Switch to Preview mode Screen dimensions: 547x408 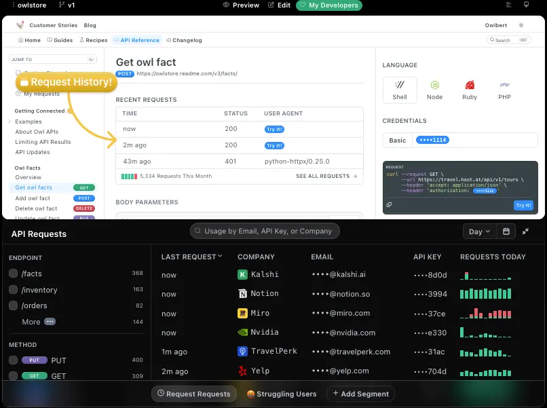pyautogui.click(x=241, y=5)
